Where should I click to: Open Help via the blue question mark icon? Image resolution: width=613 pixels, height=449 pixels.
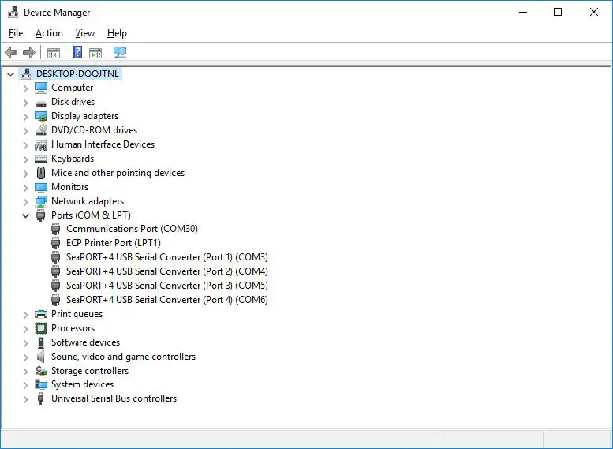pos(77,53)
